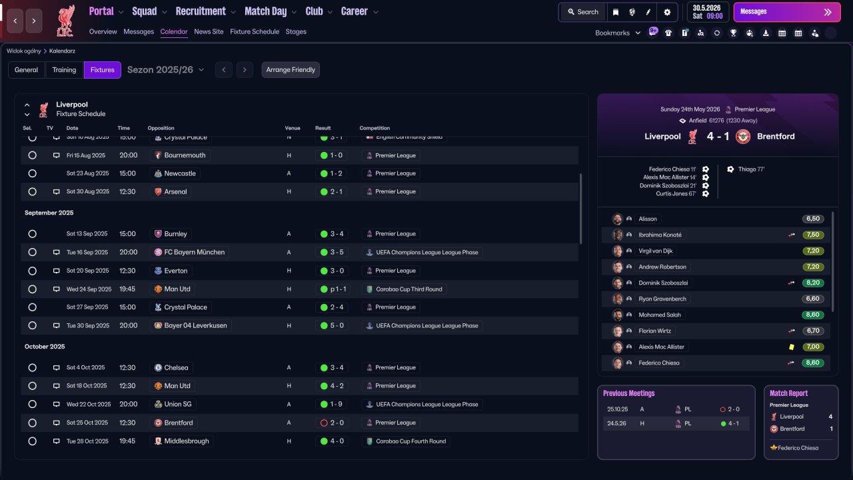Open the Match Day dropdown menu

pos(271,11)
